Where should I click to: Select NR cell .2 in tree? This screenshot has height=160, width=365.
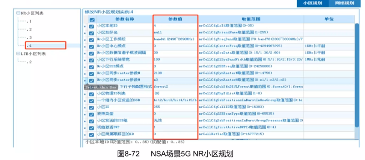(x=29, y=30)
